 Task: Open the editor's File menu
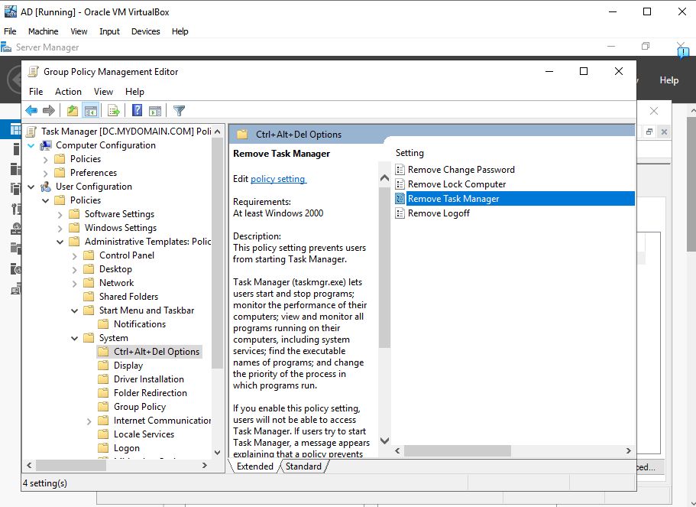[x=36, y=92]
